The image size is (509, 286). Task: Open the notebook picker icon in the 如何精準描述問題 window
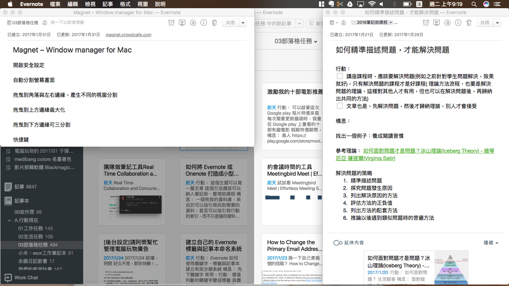pos(334,23)
